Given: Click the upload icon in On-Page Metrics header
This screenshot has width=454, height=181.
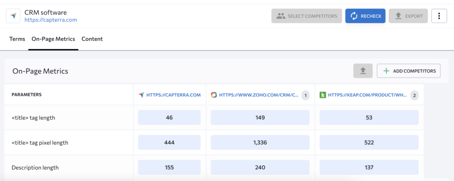Looking at the screenshot, I should 363,71.
